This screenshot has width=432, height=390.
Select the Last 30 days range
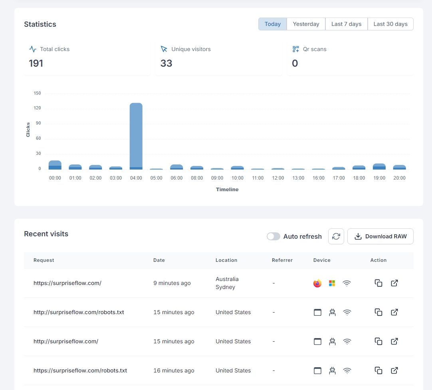(x=390, y=24)
